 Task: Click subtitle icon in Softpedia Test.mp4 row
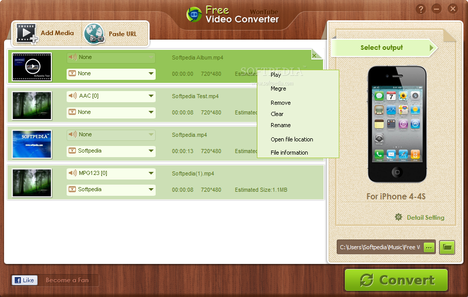pos(72,112)
